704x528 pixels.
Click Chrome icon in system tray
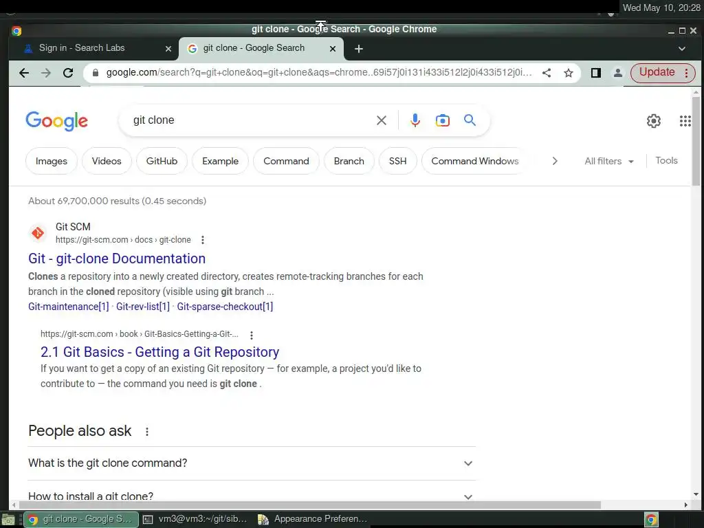[x=651, y=520]
